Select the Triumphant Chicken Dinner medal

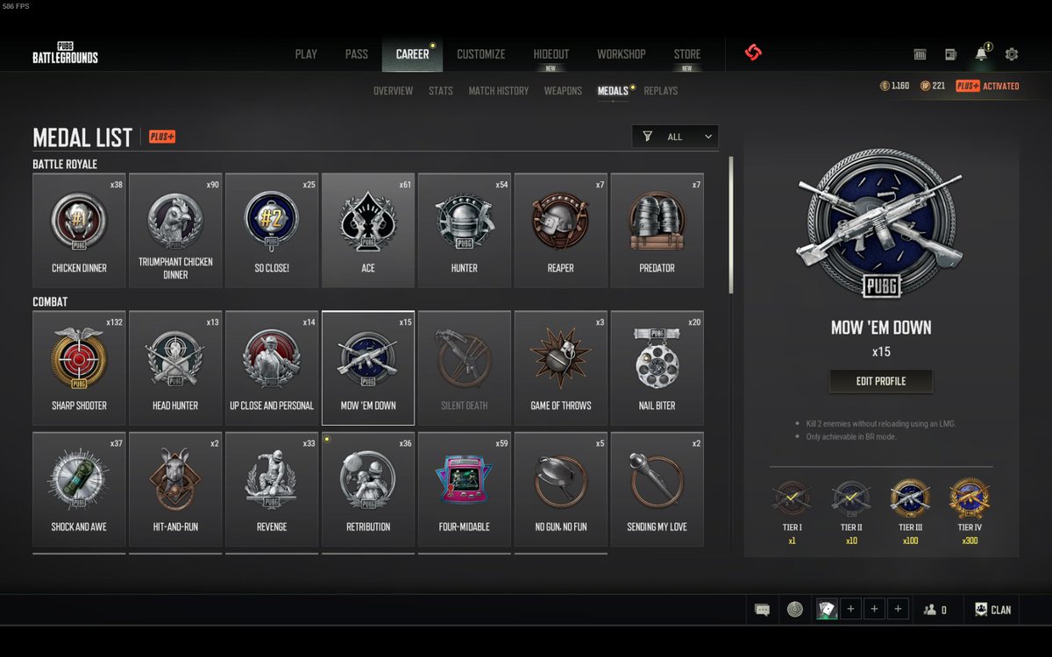click(x=175, y=230)
